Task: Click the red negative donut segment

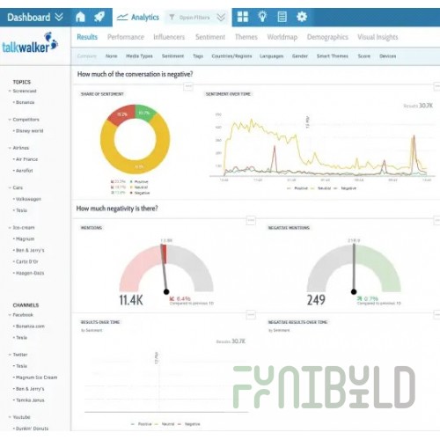Action: (121, 114)
